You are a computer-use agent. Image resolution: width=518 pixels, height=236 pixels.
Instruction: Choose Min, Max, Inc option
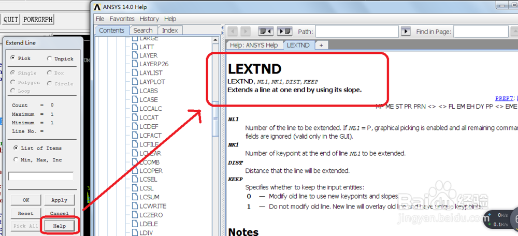pos(16,159)
